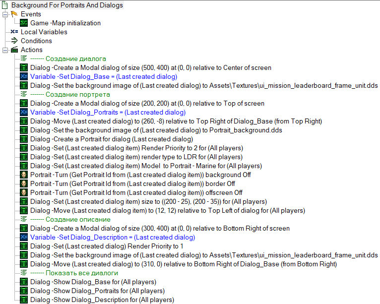
Task: Select Game - Map initialization event
Action: click(x=65, y=23)
